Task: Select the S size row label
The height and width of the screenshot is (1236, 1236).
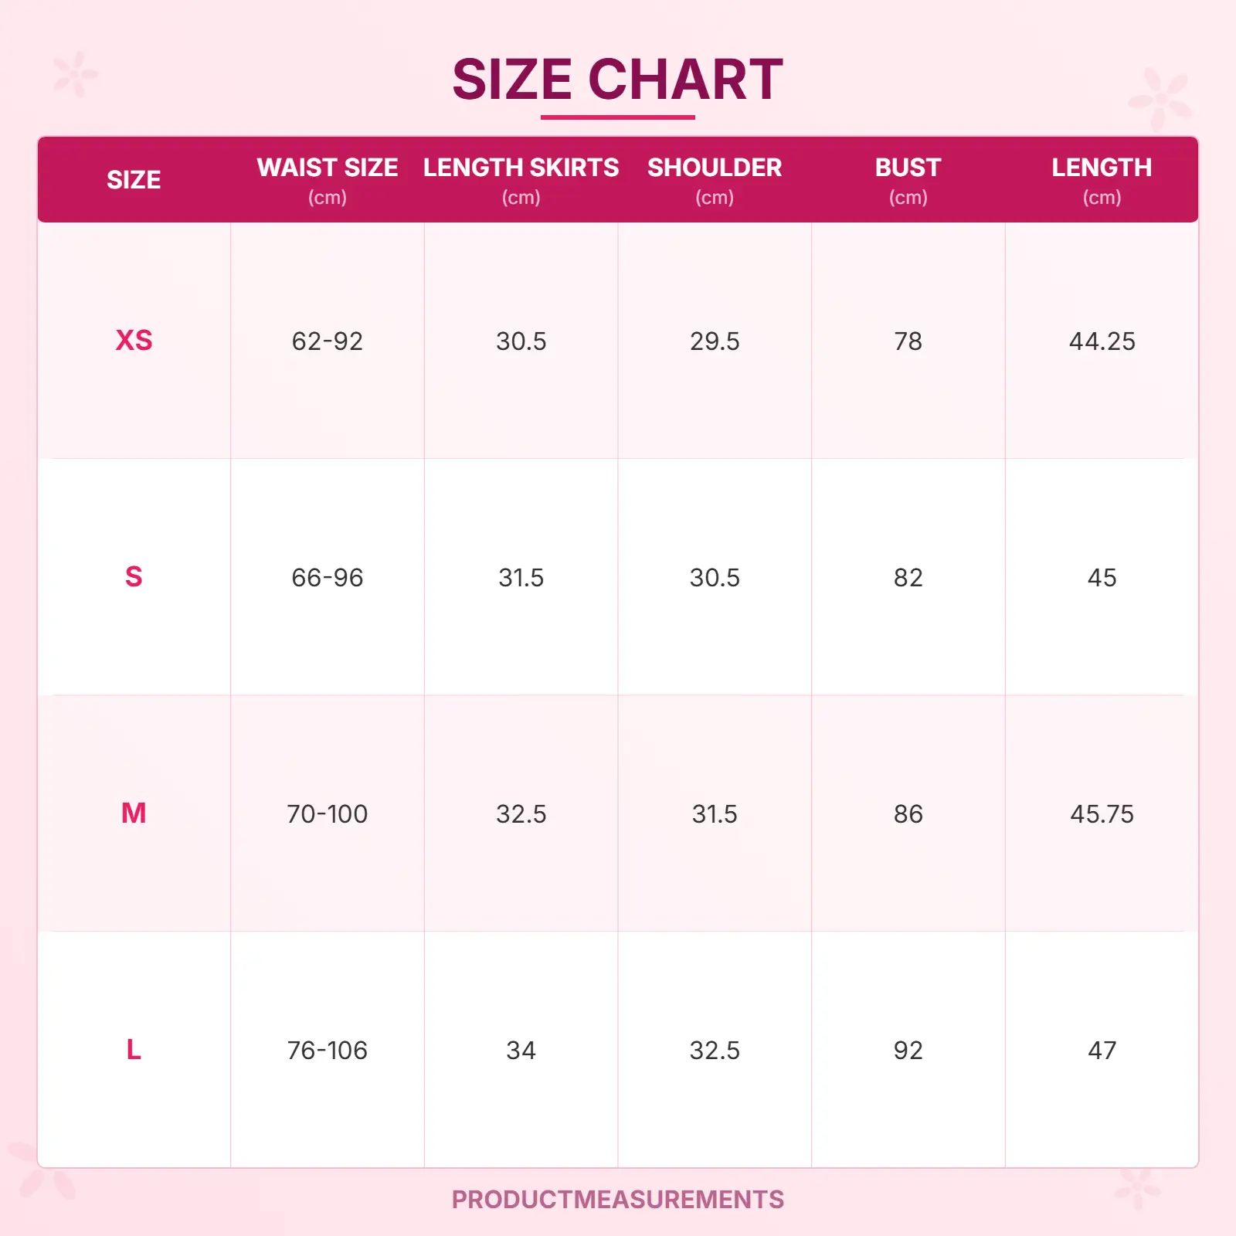Action: point(134,577)
